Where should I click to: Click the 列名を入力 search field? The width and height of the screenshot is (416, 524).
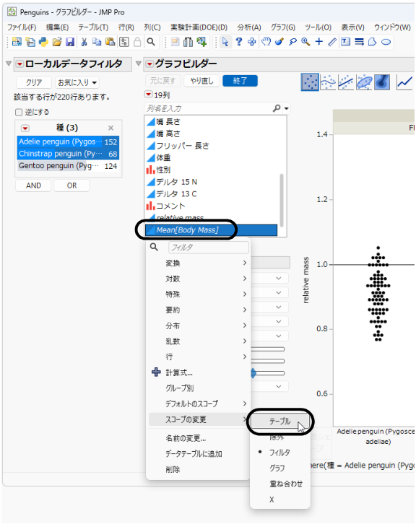point(208,108)
